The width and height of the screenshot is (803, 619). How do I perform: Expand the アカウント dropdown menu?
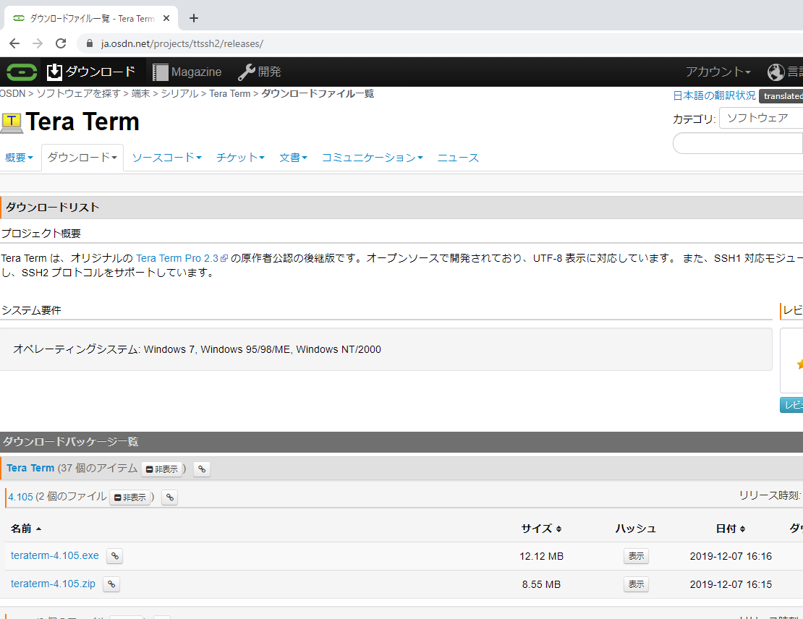tap(717, 72)
